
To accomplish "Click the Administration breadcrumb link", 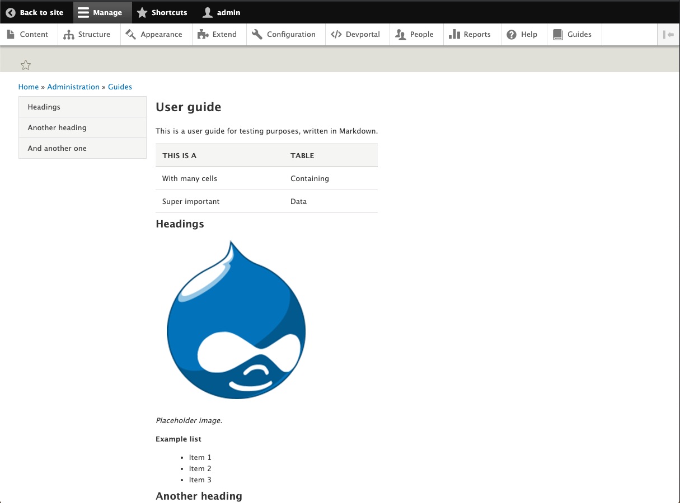I will coord(73,87).
